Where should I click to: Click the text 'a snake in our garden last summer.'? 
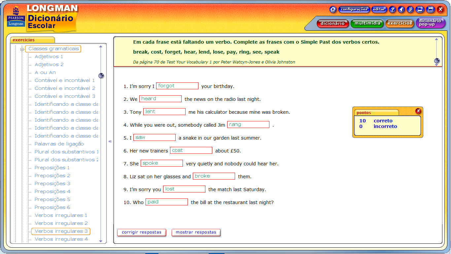click(x=220, y=138)
